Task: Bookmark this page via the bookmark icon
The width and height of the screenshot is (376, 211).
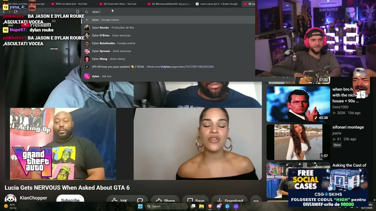Action: point(78,12)
